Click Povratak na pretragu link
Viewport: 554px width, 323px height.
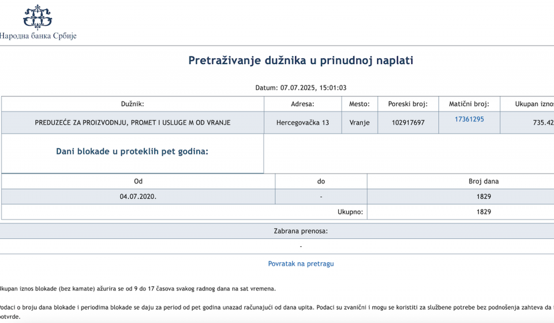point(301,264)
